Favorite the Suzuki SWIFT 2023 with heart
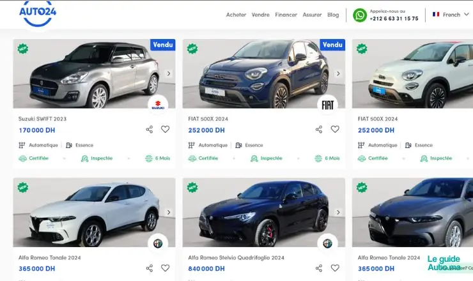 tap(165, 130)
